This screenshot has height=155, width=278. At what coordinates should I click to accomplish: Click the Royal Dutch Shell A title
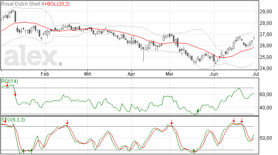click(x=23, y=4)
